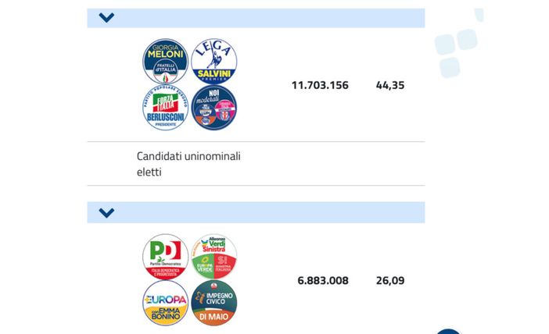
Task: Expand Candidati uninominali eletti row
Action: (188, 164)
